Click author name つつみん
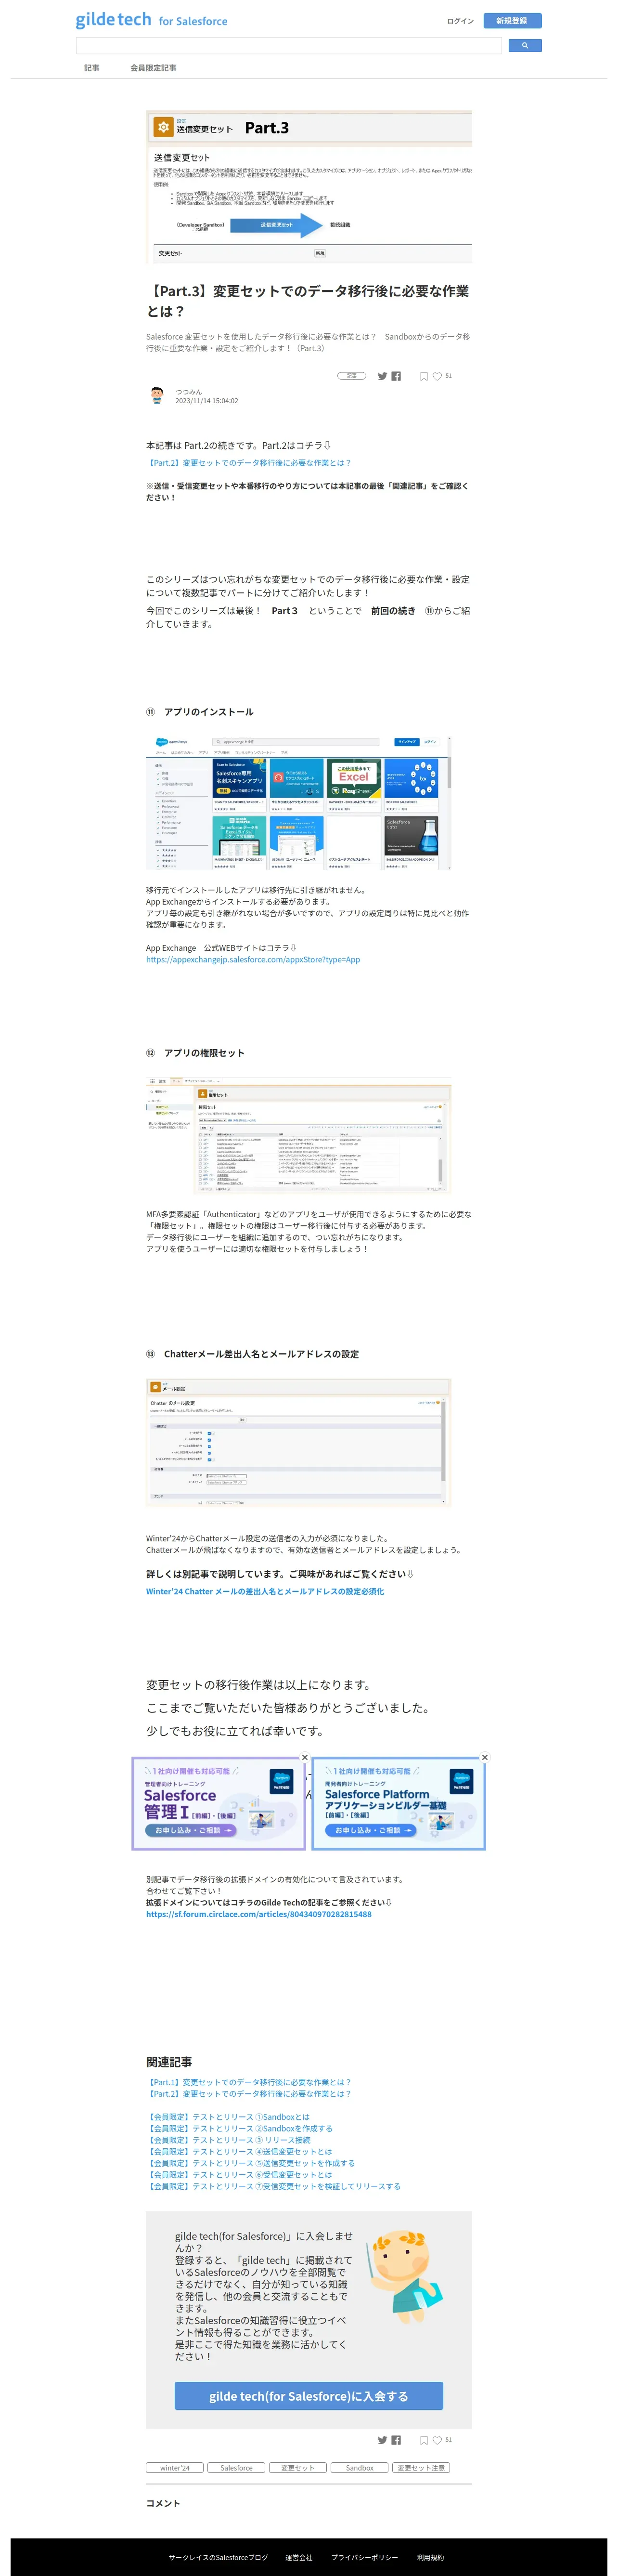 point(189,391)
